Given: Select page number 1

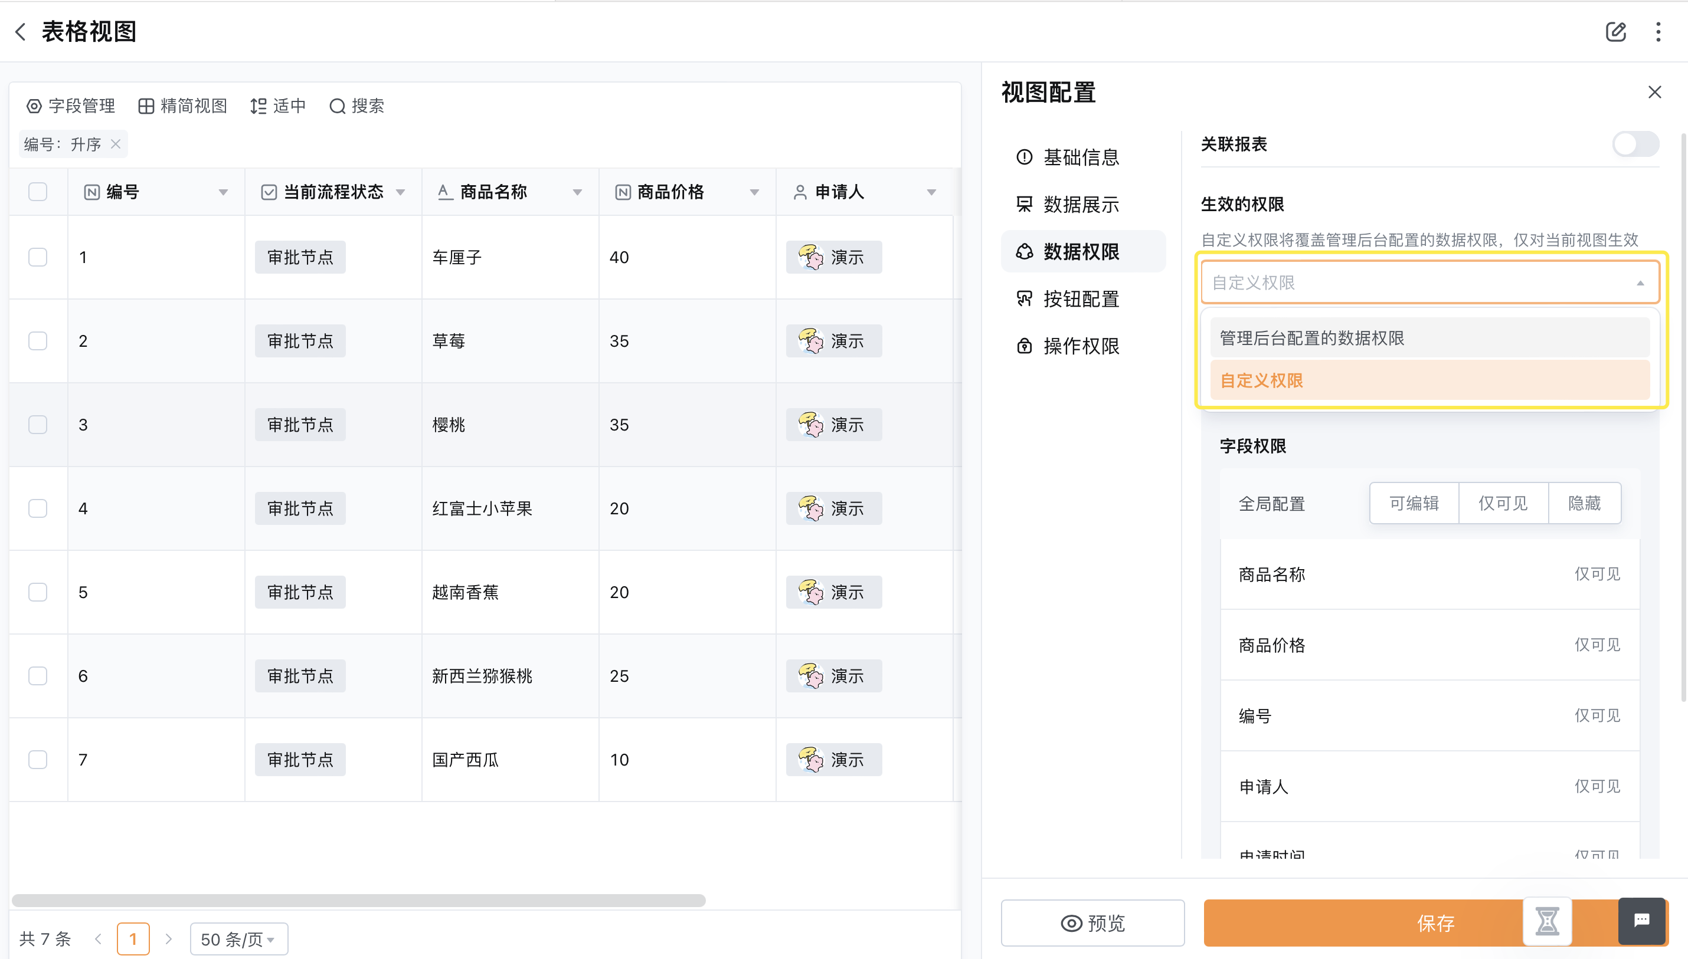Looking at the screenshot, I should click(133, 938).
